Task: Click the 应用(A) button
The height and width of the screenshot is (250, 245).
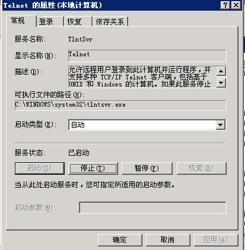Action: coord(216,240)
